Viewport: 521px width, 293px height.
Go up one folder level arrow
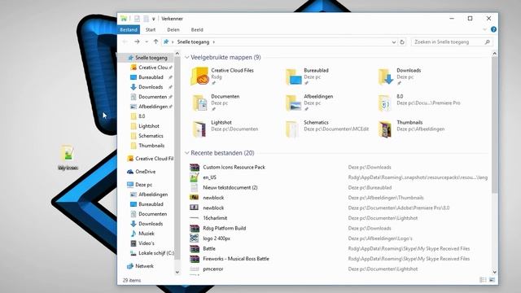coord(155,42)
